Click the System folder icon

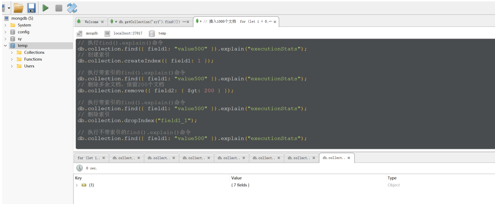coord(13,25)
